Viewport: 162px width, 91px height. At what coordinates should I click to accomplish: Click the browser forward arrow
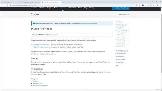5,5
